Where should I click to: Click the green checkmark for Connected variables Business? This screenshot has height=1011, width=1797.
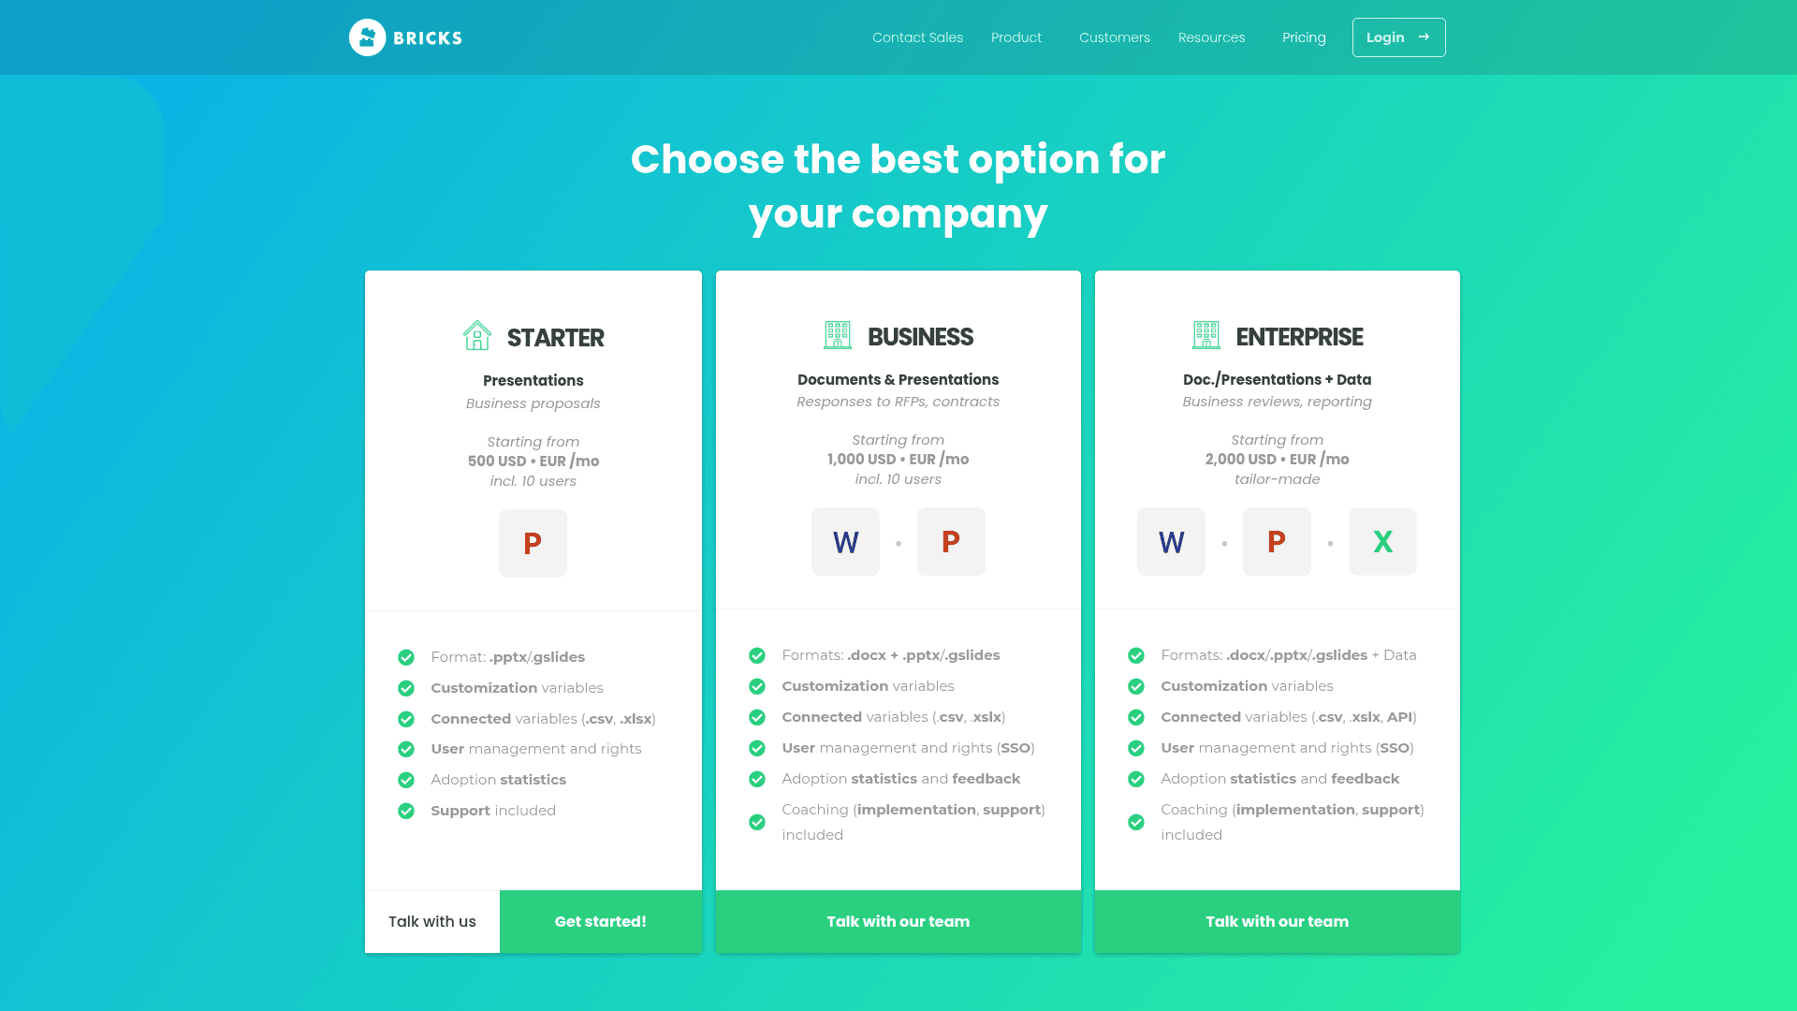(758, 717)
